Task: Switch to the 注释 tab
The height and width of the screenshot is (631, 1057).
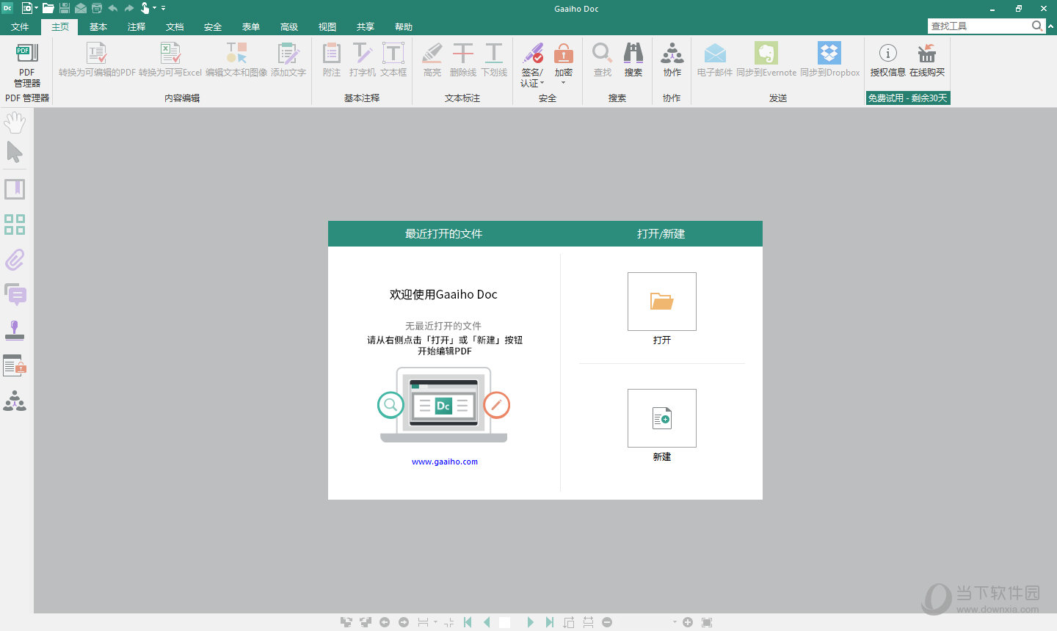Action: 137,26
